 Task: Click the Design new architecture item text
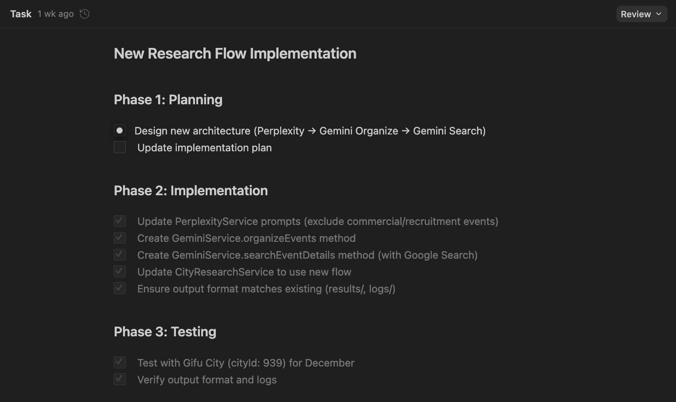click(x=310, y=131)
